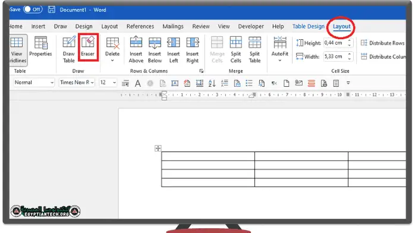Click Split Cells
Image resolution: width=415 pixels, height=233 pixels.
click(x=236, y=49)
